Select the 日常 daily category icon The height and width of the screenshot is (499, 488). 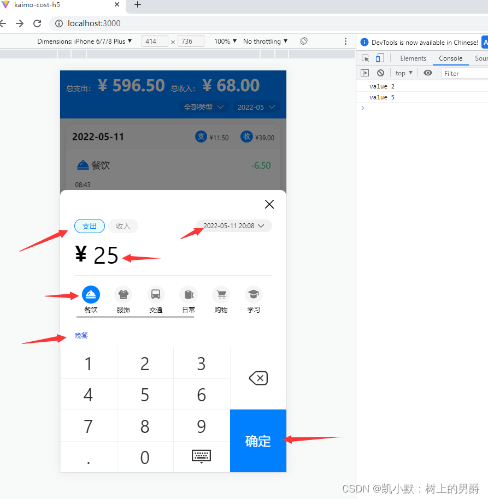[x=189, y=294]
